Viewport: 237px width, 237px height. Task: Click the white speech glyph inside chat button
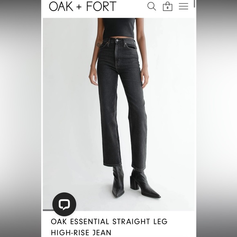click(x=64, y=204)
